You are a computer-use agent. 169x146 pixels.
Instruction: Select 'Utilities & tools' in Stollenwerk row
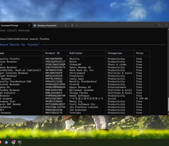tap(120, 73)
